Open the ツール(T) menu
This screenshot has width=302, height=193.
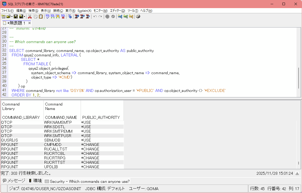point(133,11)
